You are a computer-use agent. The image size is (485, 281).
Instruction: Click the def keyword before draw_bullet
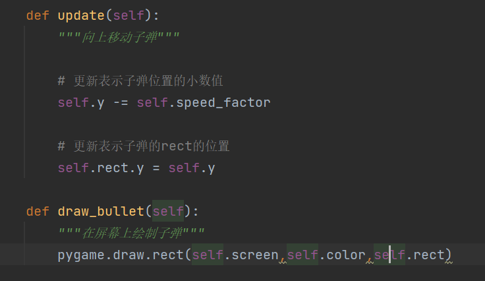click(x=38, y=211)
